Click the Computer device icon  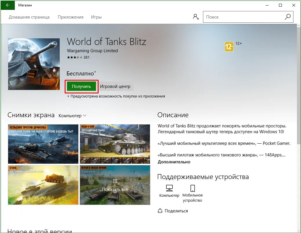pos(169,188)
